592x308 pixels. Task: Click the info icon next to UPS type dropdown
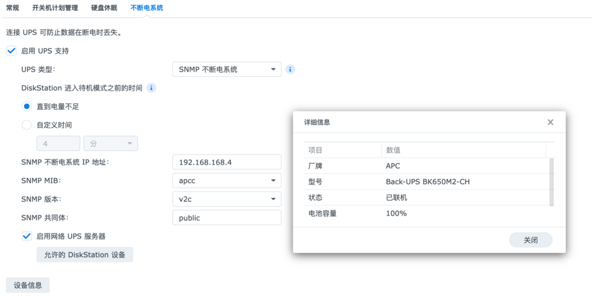coord(290,69)
